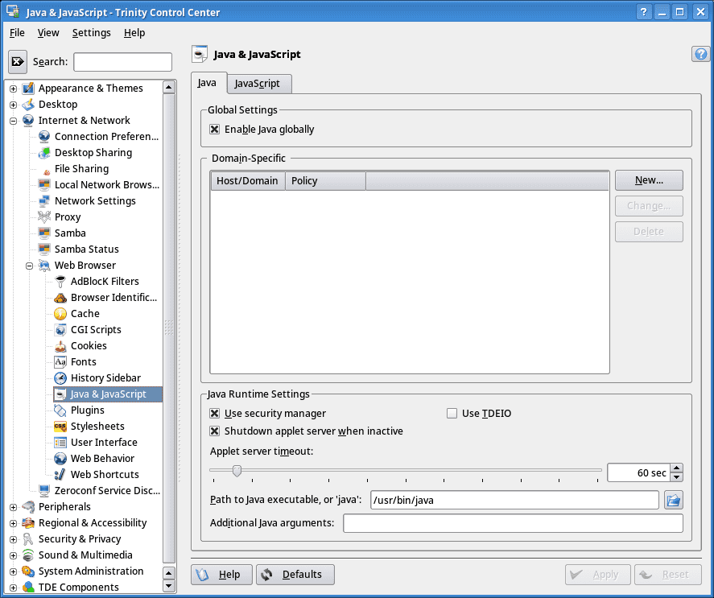Click the Connection Preferences globe icon
714x598 pixels.
(x=44, y=136)
